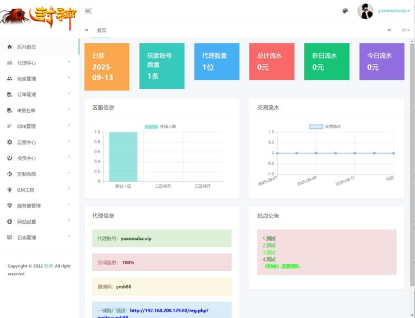Expand 定制系统 with its arrow
Viewport: 415px width, 318px height.
pos(69,173)
